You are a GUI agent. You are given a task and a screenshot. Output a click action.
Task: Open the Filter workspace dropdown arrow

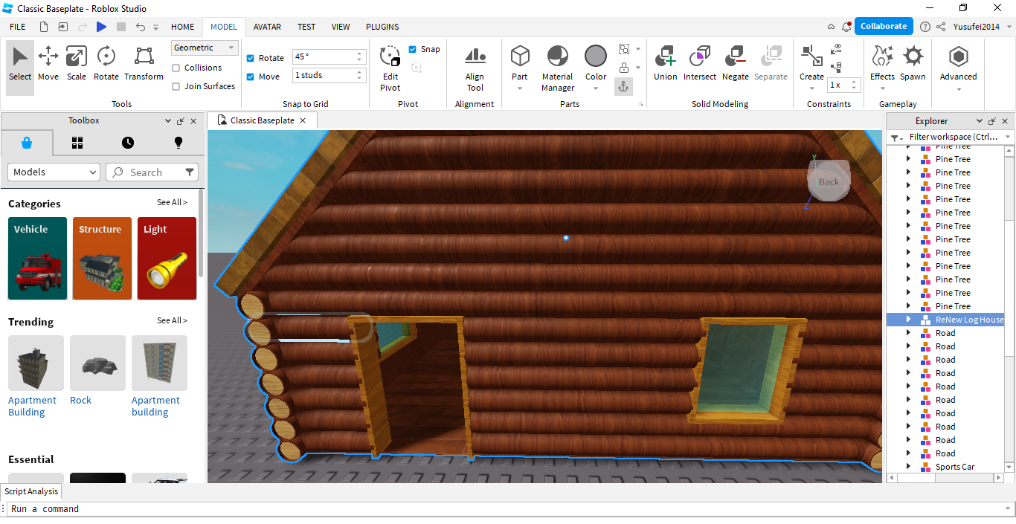[1009, 137]
